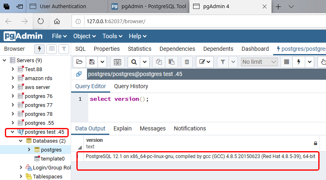Switch to the SQL tab
This screenshot has width=326, height=180.
pyautogui.click(x=80, y=49)
